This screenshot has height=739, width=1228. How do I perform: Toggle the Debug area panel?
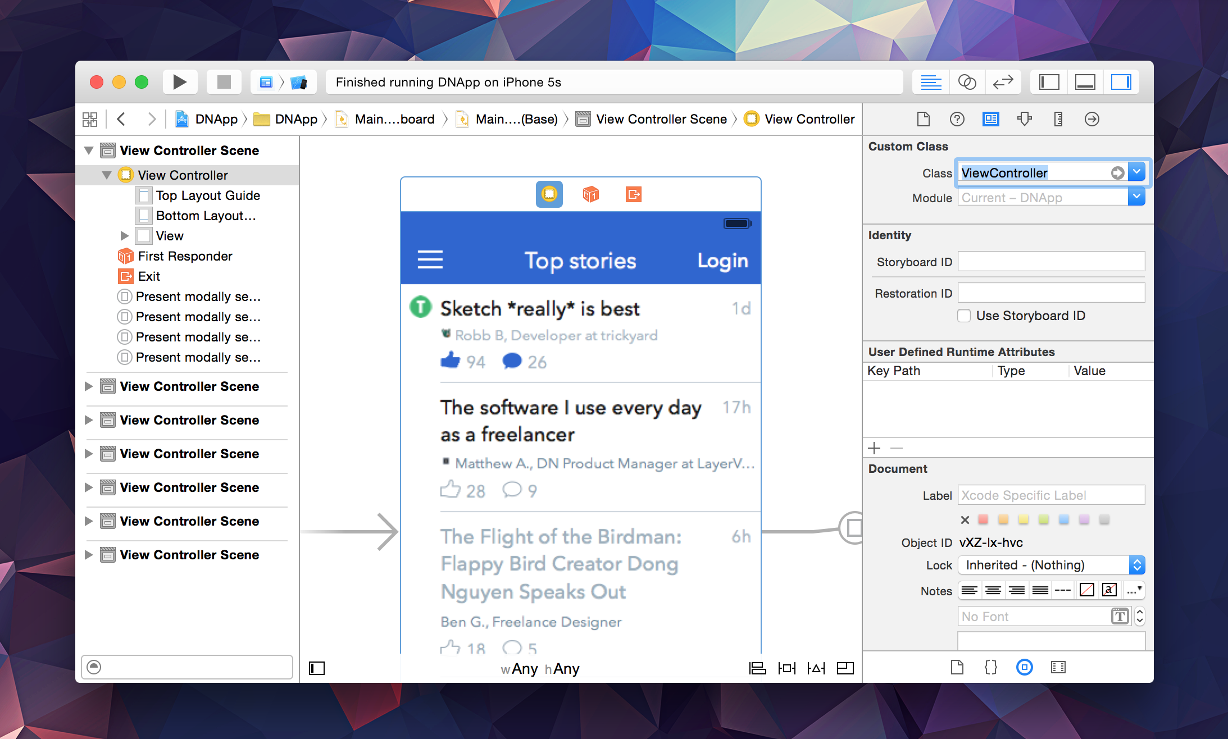coord(1085,82)
